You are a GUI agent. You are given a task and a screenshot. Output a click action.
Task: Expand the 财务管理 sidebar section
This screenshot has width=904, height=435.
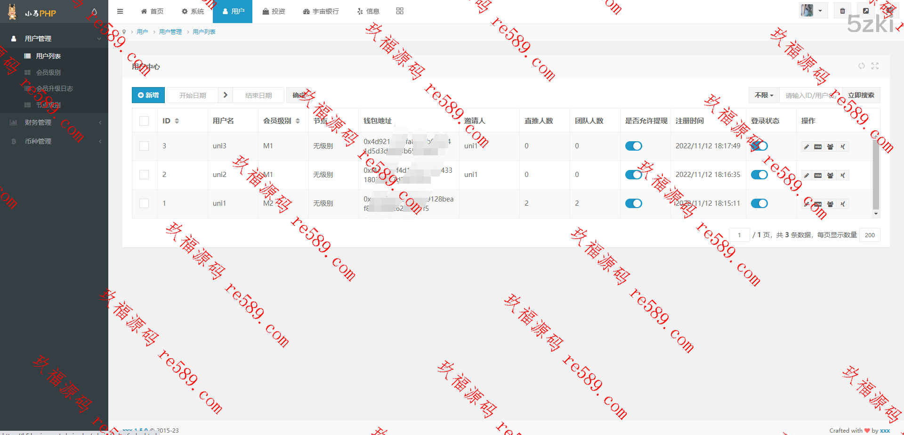[54, 122]
